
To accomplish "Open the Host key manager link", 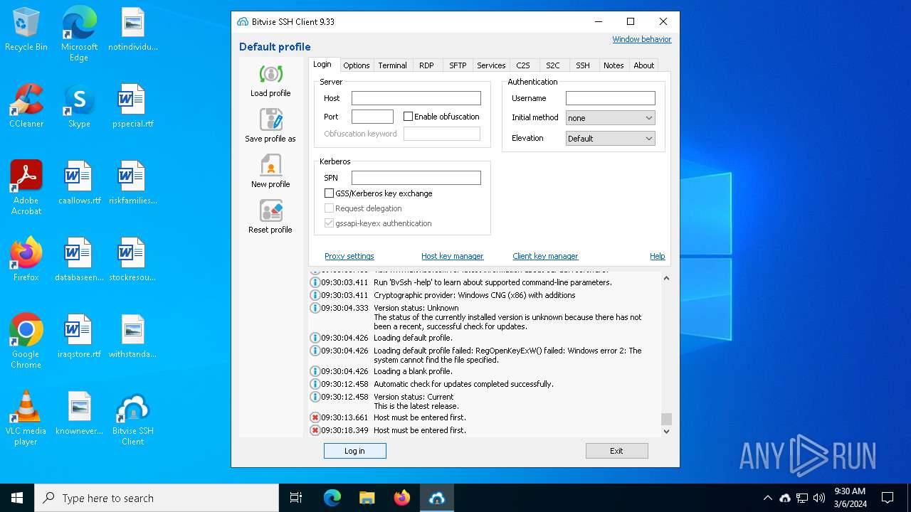I will click(x=452, y=256).
